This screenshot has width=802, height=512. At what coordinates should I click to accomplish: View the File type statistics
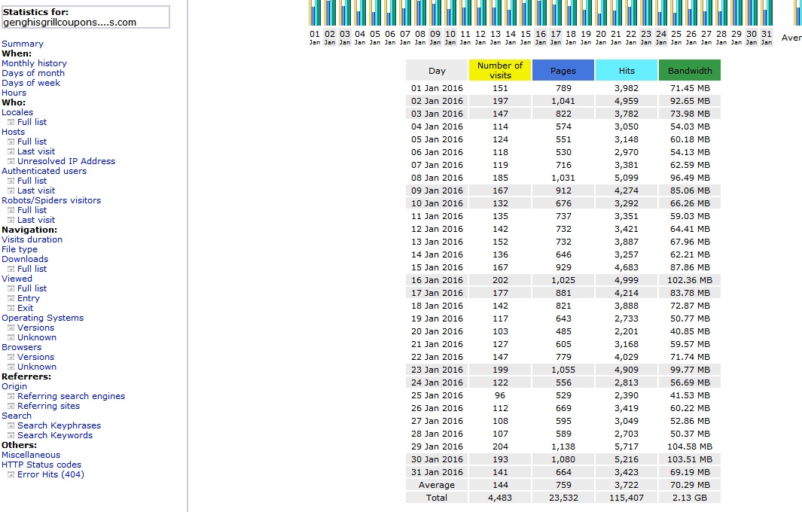pos(20,249)
